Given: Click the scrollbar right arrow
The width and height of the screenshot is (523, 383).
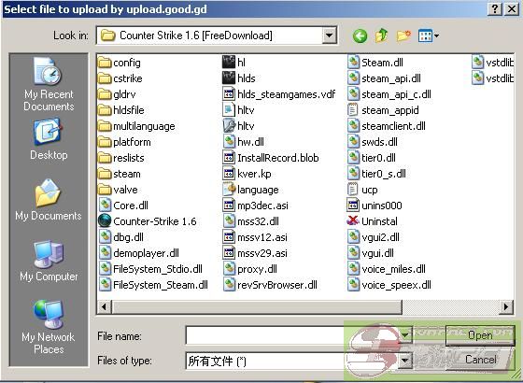Looking at the screenshot, I should pyautogui.click(x=506, y=306).
